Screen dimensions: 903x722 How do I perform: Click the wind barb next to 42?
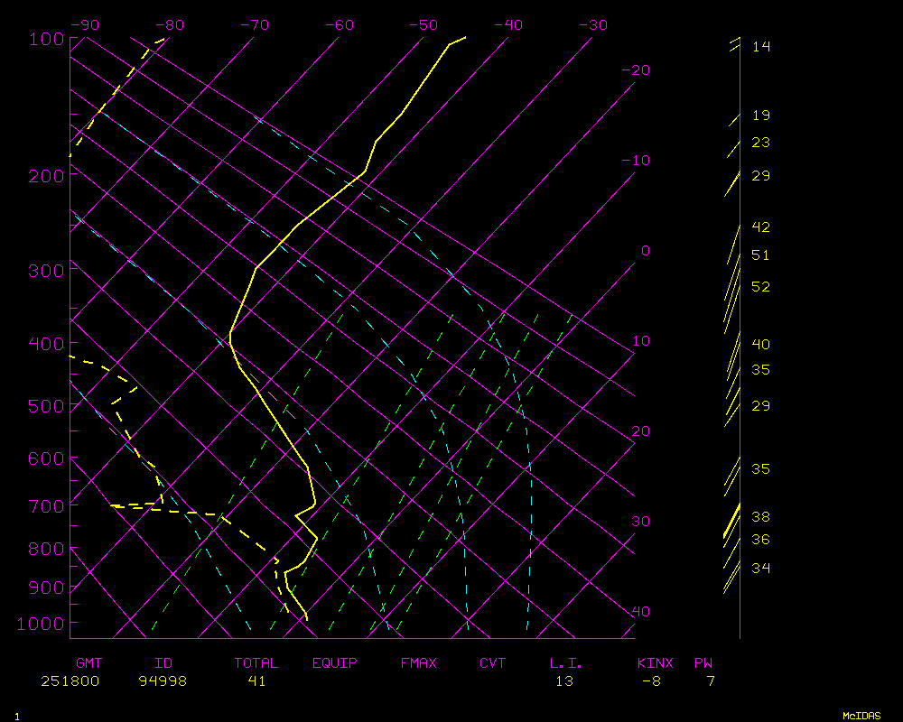point(733,244)
